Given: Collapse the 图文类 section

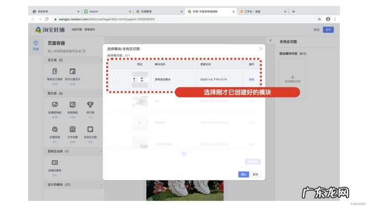Looking at the screenshot, I should pos(101,93).
